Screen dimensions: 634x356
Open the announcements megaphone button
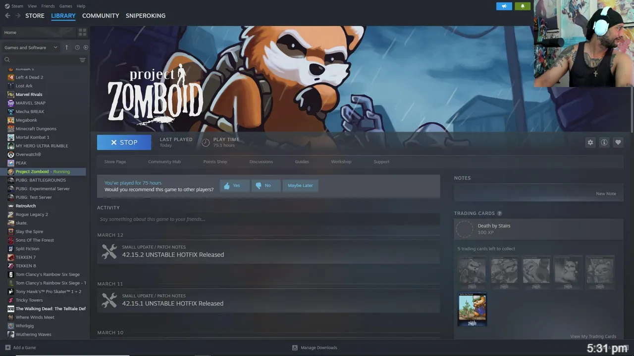click(x=504, y=6)
